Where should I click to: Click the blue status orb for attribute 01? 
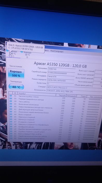(11, 96)
